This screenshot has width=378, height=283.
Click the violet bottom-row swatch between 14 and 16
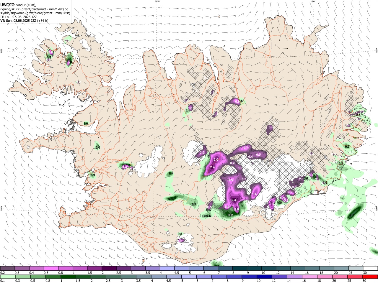(294, 277)
